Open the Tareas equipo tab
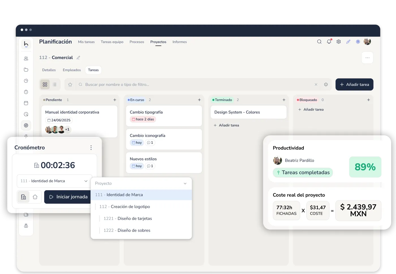The width and height of the screenshot is (396, 274). [112, 42]
